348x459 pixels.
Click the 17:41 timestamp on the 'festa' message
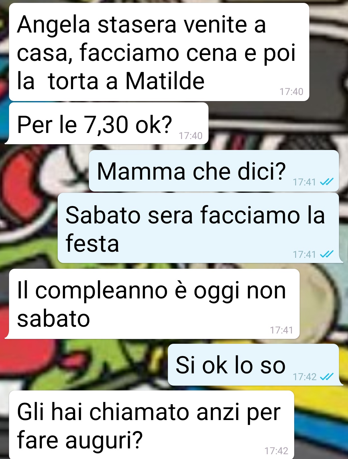(304, 255)
